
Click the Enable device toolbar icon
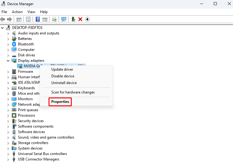73,19
